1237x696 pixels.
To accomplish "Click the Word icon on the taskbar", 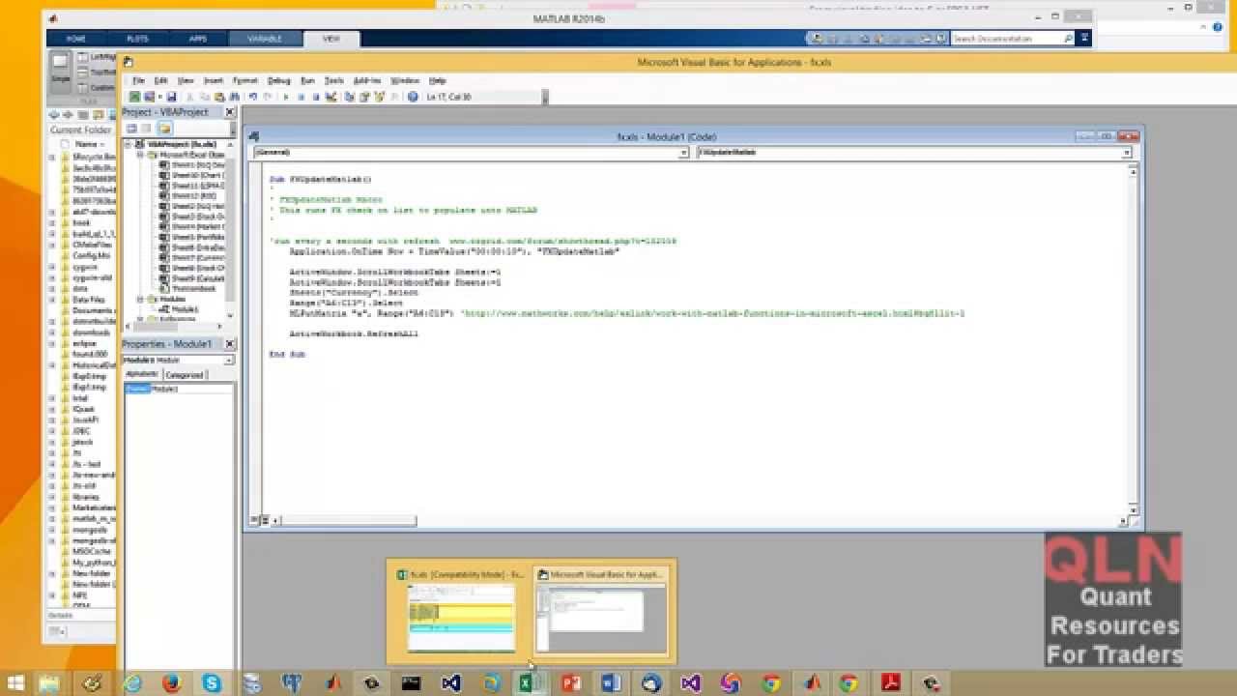I will pos(611,682).
